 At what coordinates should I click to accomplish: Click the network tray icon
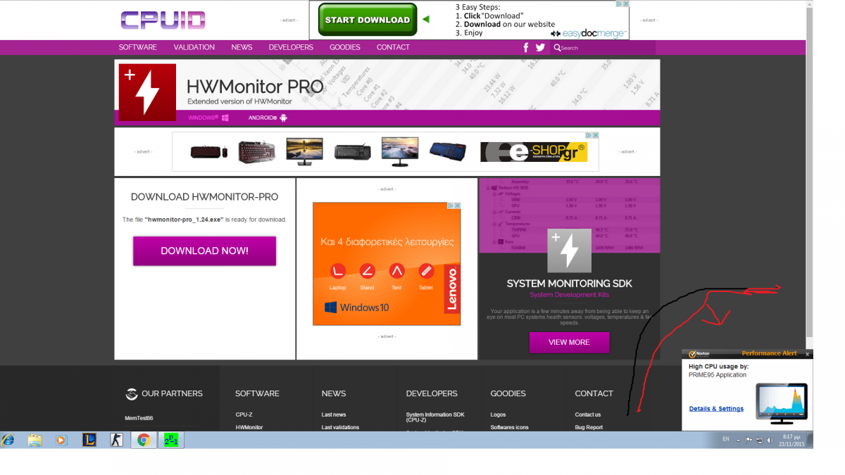pos(758,440)
